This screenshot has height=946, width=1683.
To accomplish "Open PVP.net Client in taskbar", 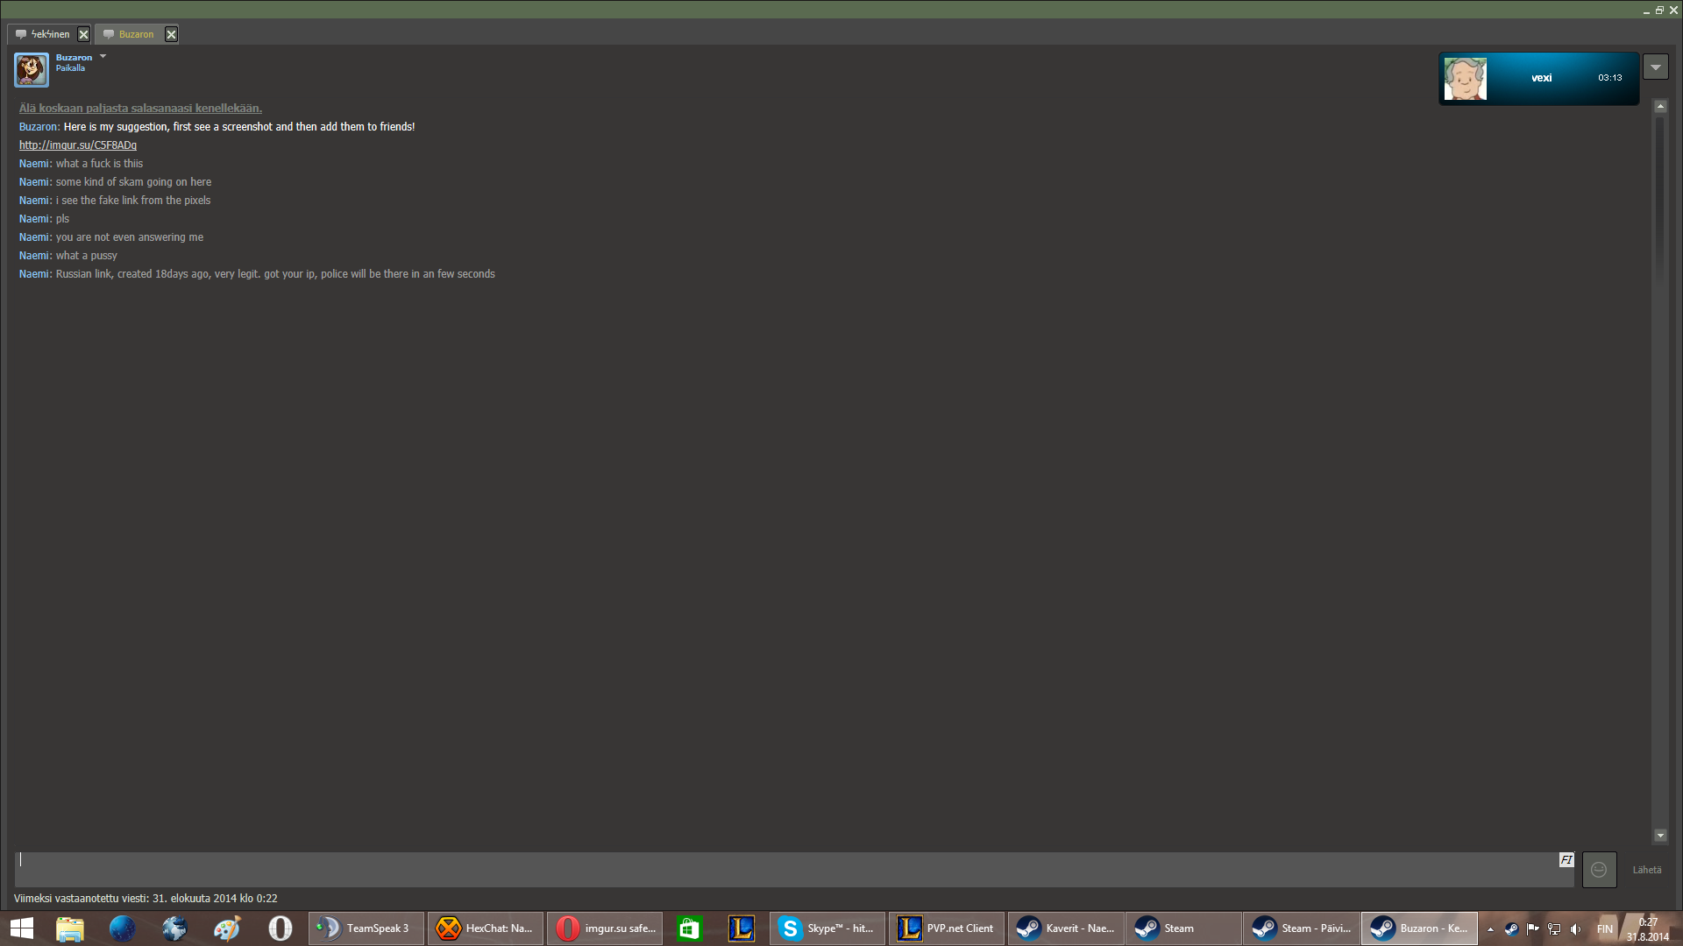I will tap(947, 928).
